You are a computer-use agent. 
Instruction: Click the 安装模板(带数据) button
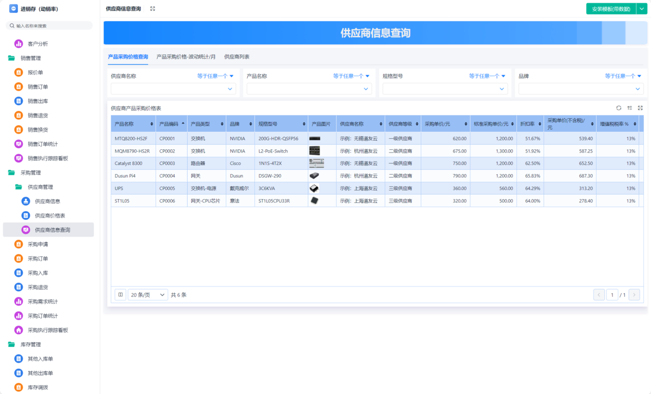pos(610,9)
